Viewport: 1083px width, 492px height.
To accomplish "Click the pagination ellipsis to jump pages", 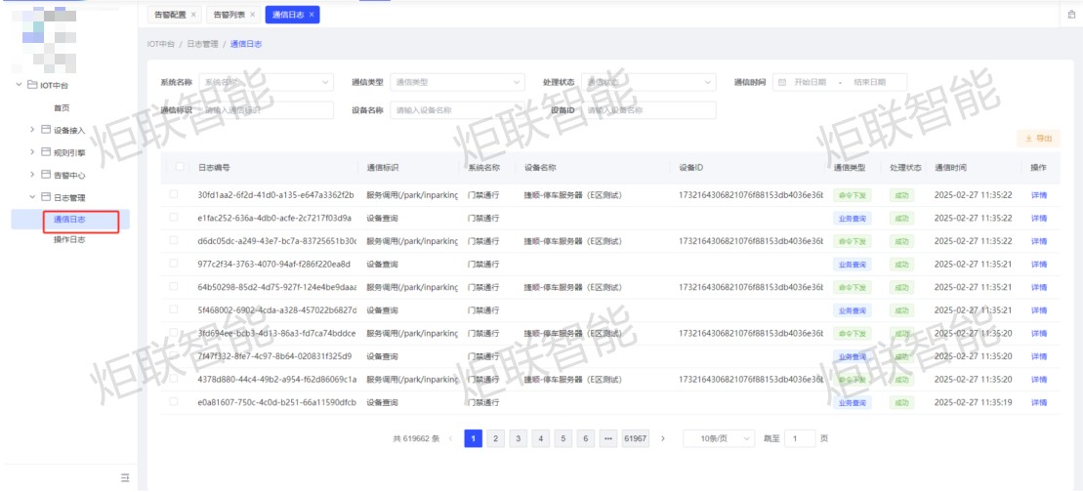I will pos(607,438).
